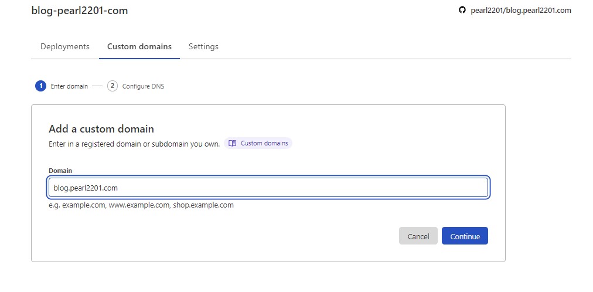This screenshot has height=292, width=593.
Task: Click the "Domain" field label
Action: click(x=60, y=171)
